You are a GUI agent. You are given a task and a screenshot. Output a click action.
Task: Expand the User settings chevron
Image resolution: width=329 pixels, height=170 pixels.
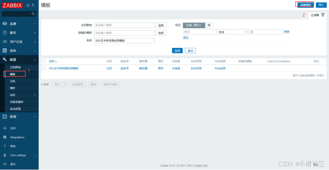(35, 155)
